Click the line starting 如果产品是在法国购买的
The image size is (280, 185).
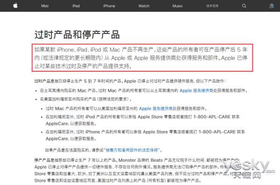tap(104, 150)
